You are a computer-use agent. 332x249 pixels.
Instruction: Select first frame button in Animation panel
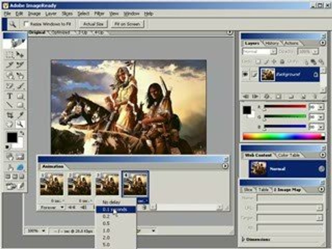click(72, 207)
